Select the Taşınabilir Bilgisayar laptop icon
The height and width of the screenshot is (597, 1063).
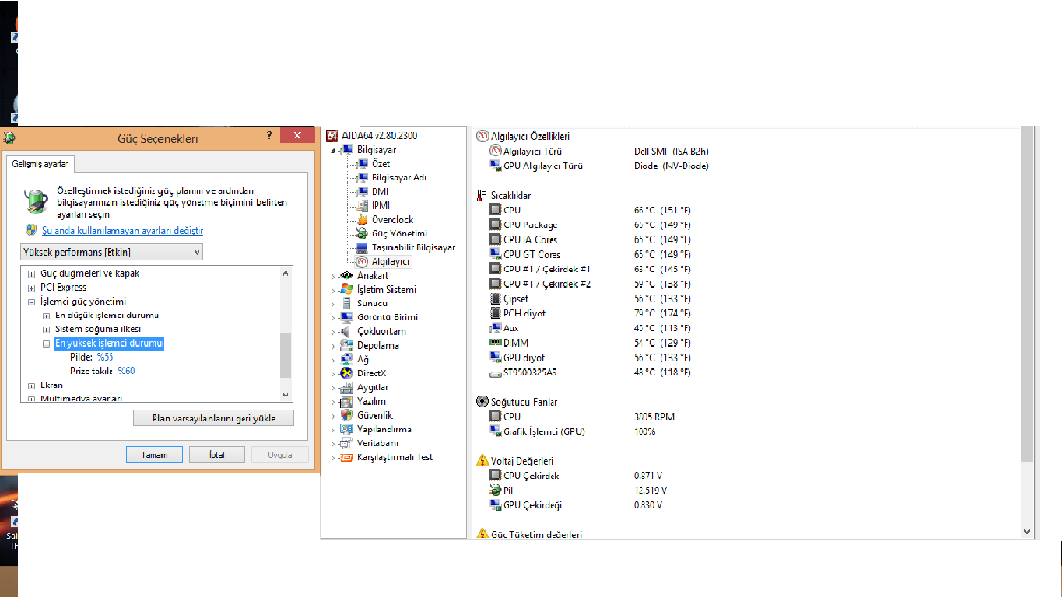tap(362, 248)
